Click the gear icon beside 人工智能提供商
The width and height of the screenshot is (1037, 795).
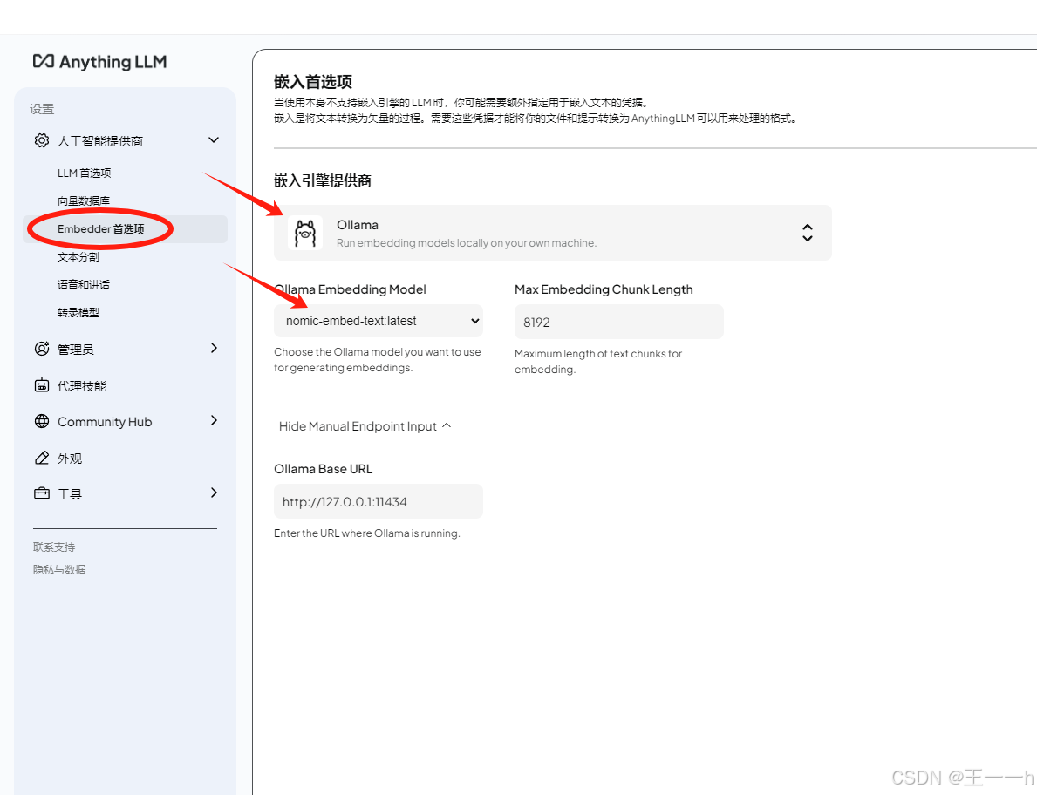click(42, 140)
